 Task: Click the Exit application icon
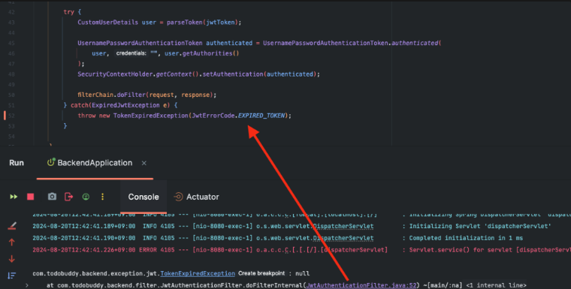tap(69, 197)
